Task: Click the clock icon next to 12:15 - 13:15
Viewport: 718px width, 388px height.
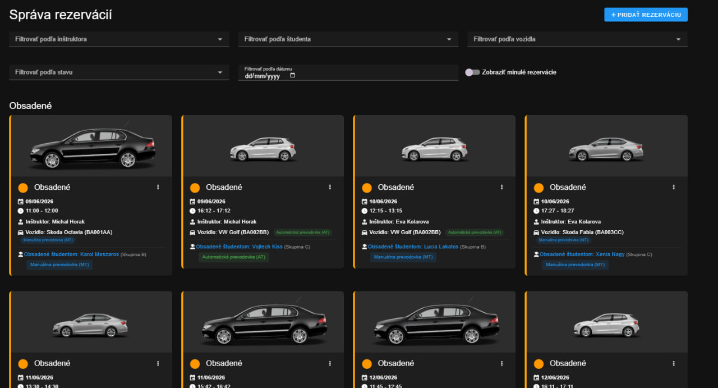Action: tap(365, 211)
